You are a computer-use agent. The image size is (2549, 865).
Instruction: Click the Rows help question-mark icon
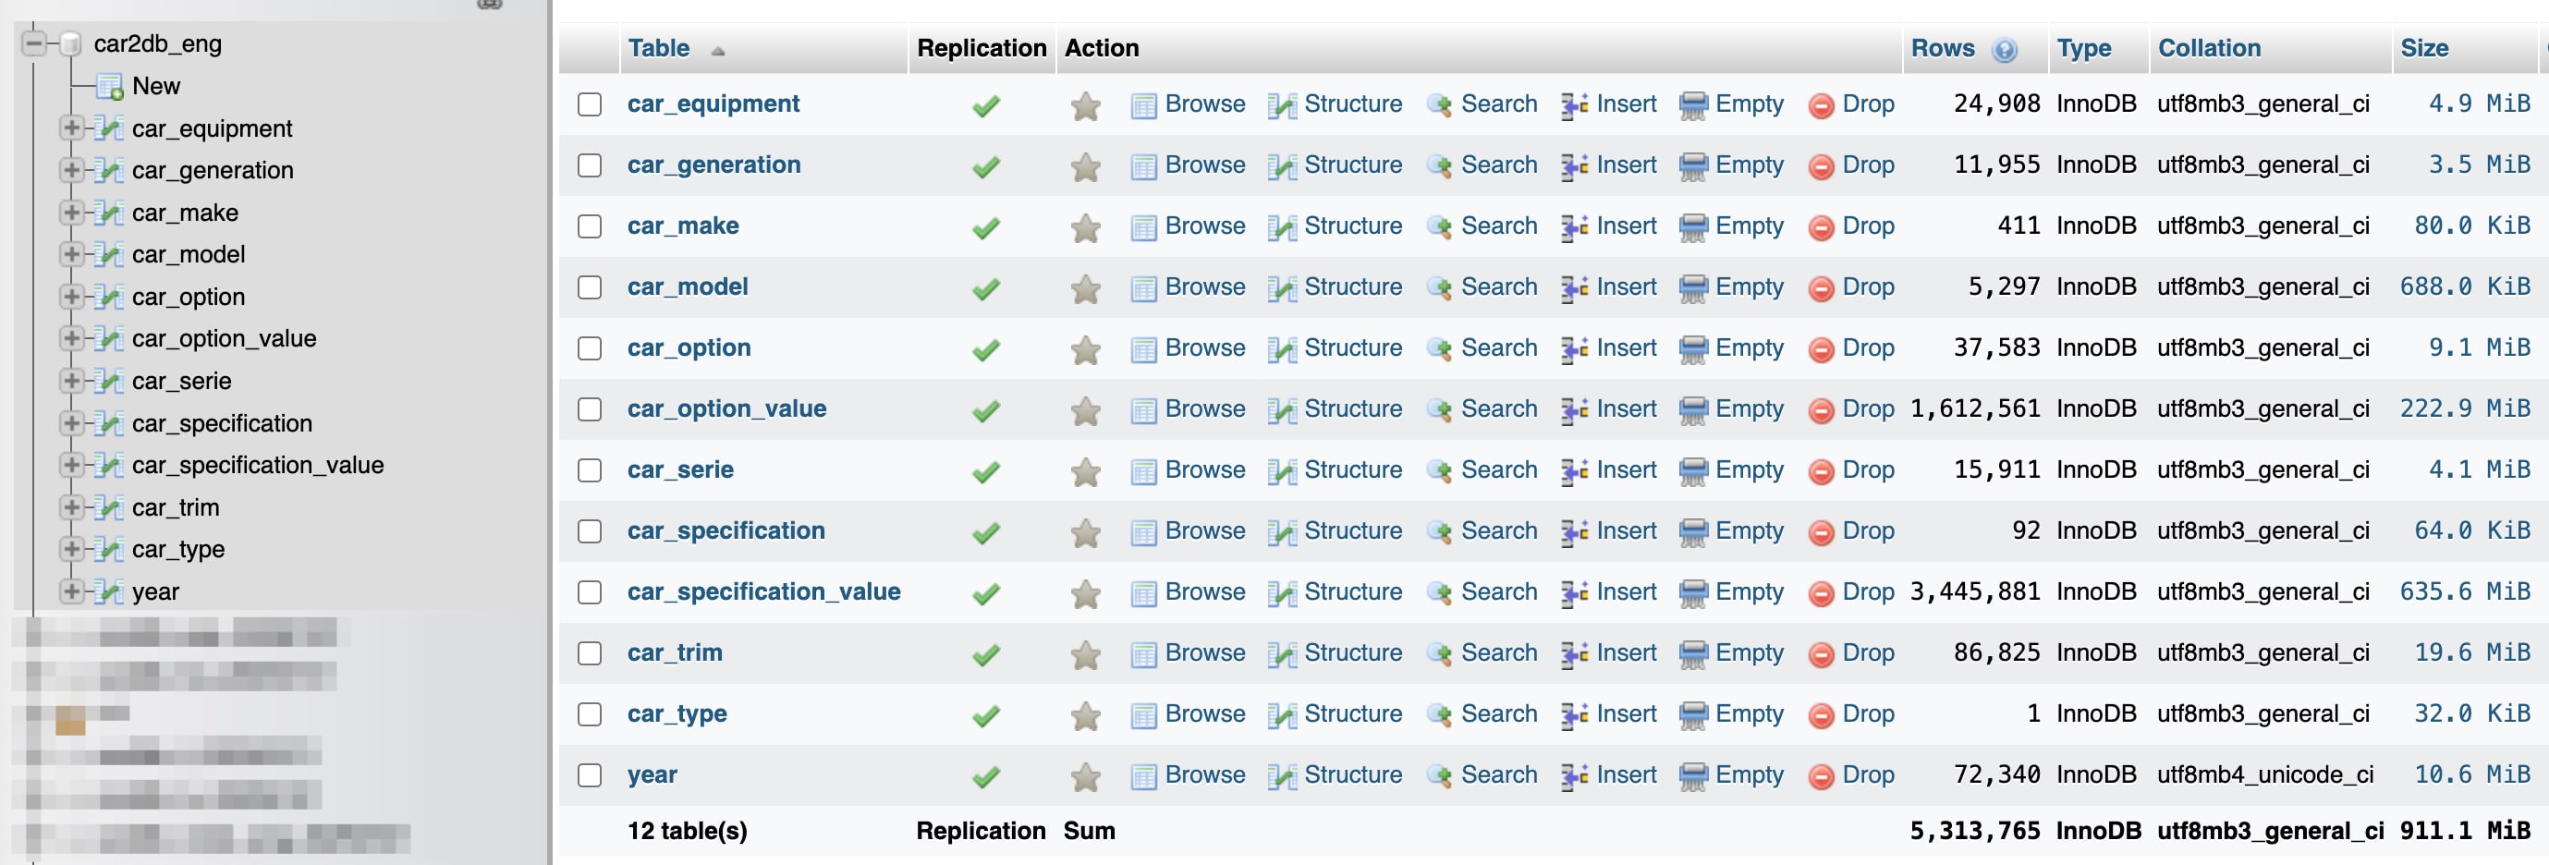pyautogui.click(x=2004, y=50)
